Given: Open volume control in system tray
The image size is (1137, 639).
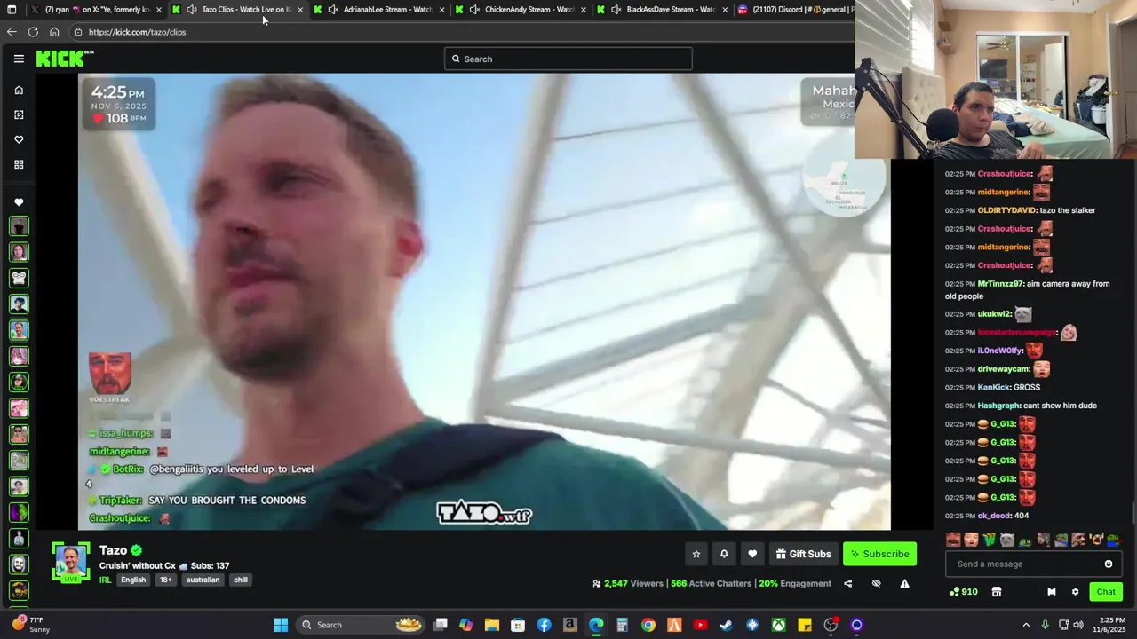Looking at the screenshot, I should point(1078,625).
